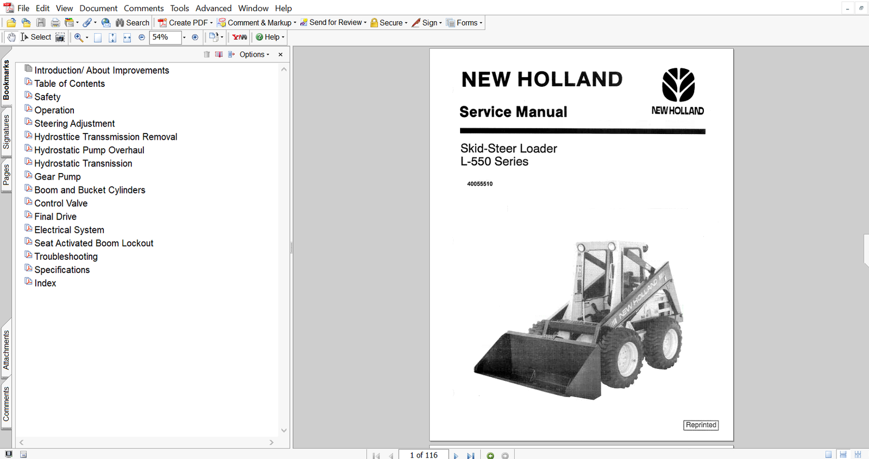
Task: Open the zoom percentage dropdown
Action: click(x=184, y=37)
